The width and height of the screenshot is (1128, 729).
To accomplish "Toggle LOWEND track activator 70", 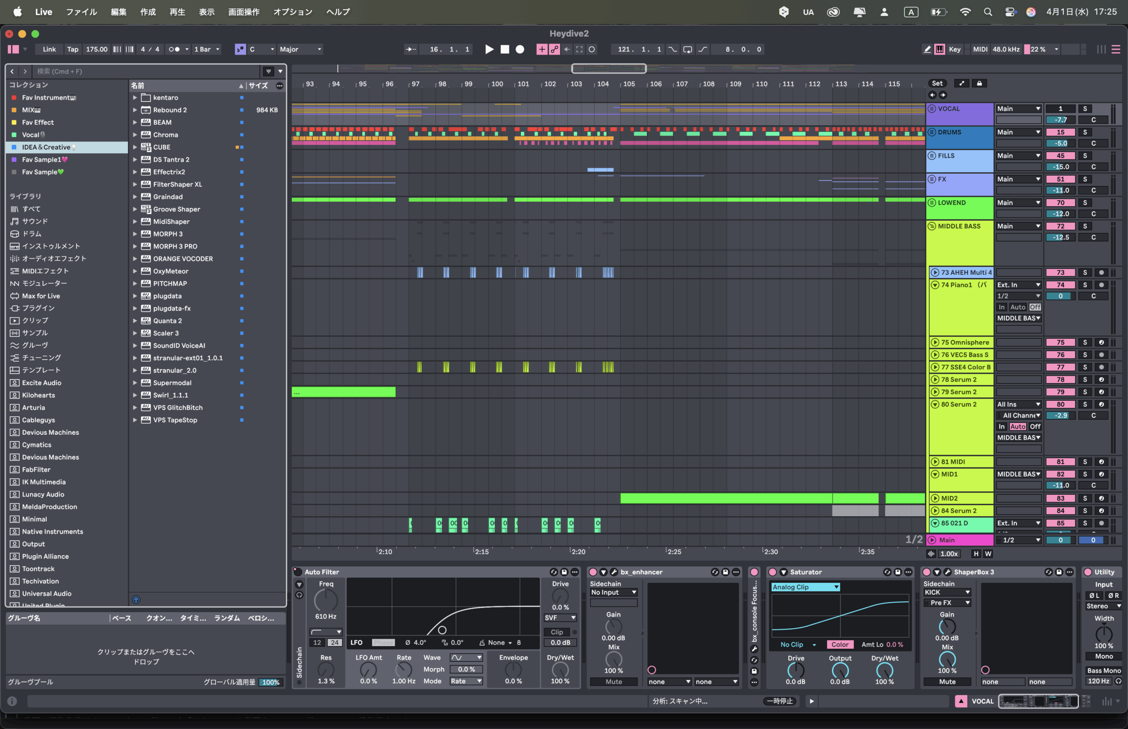I will click(1060, 203).
